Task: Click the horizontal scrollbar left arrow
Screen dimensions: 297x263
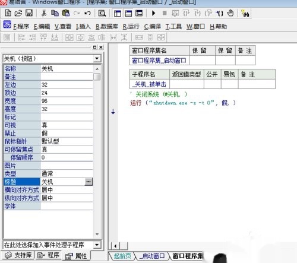Action: (115, 246)
